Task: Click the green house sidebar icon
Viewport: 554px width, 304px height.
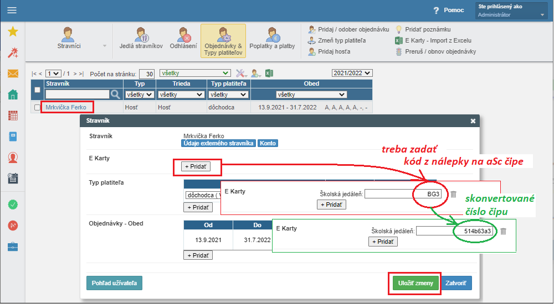Action: (13, 94)
